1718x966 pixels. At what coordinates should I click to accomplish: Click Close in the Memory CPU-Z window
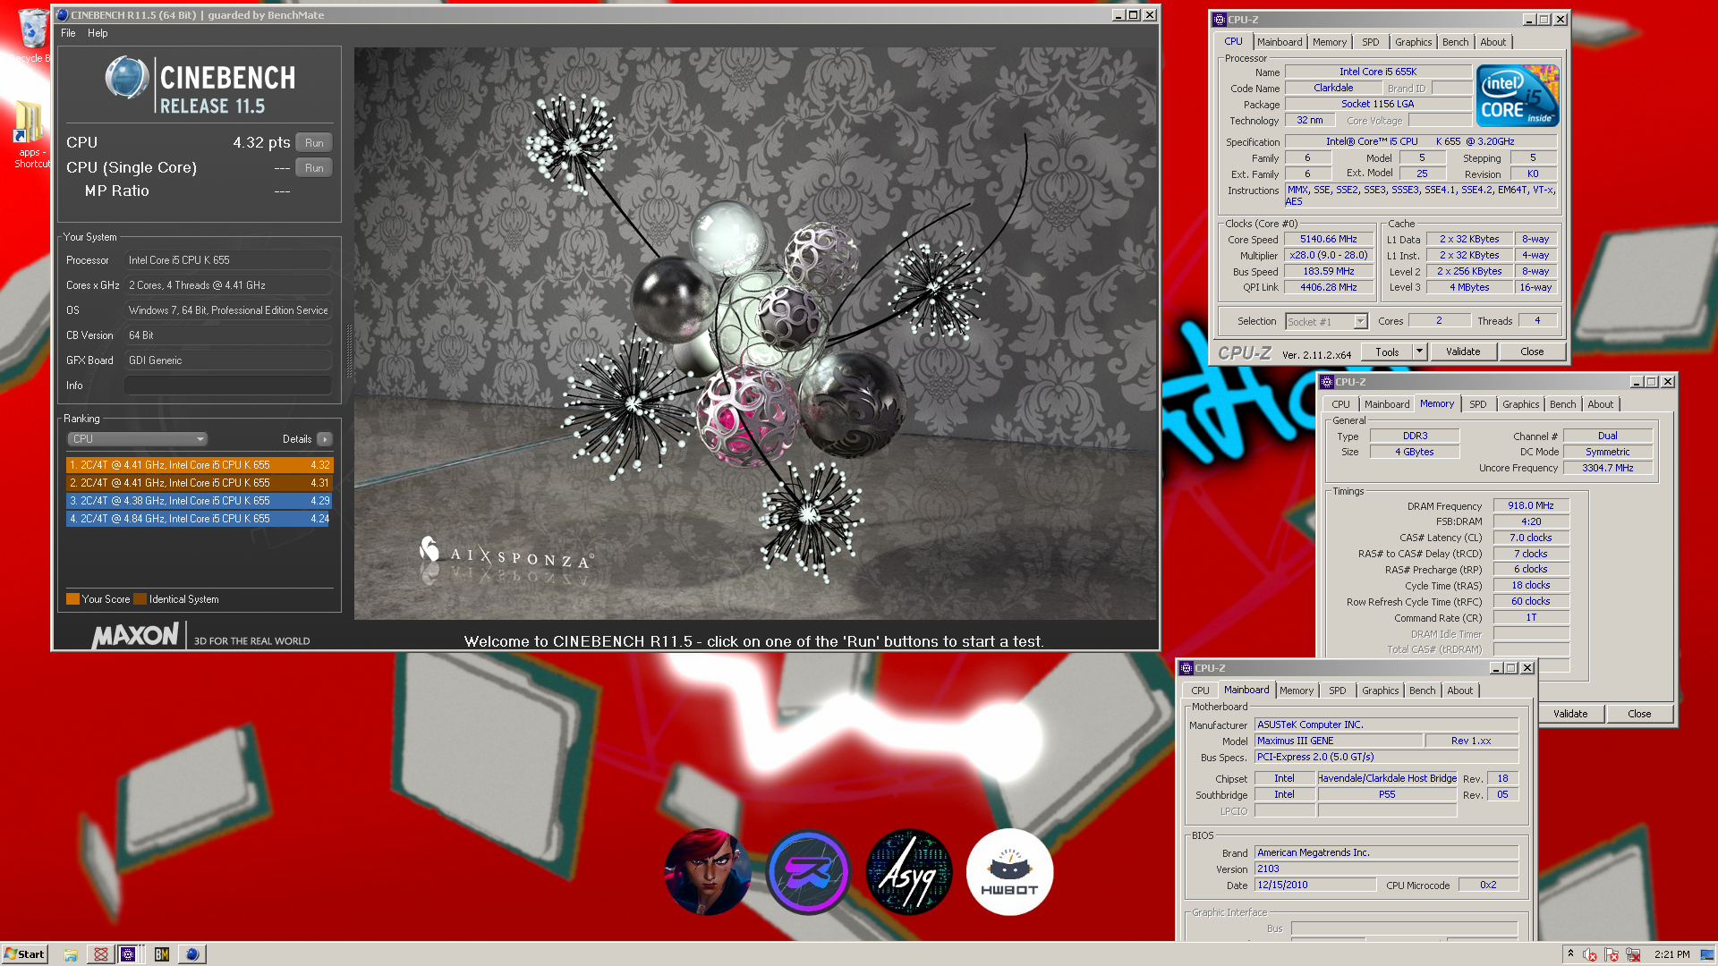coord(1639,714)
